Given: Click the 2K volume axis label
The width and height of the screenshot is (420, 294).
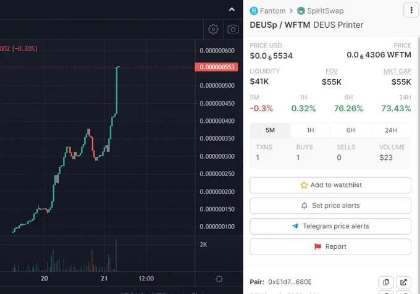Looking at the screenshot, I should 203,245.
